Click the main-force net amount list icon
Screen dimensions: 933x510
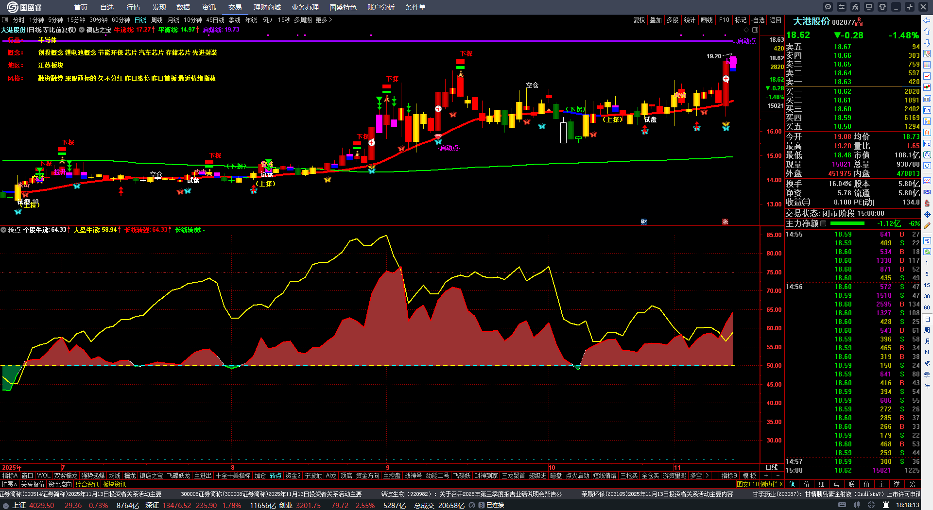pyautogui.click(x=823, y=224)
